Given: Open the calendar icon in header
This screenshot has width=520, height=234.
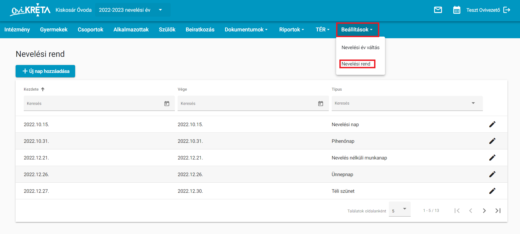Looking at the screenshot, I should click(x=457, y=10).
